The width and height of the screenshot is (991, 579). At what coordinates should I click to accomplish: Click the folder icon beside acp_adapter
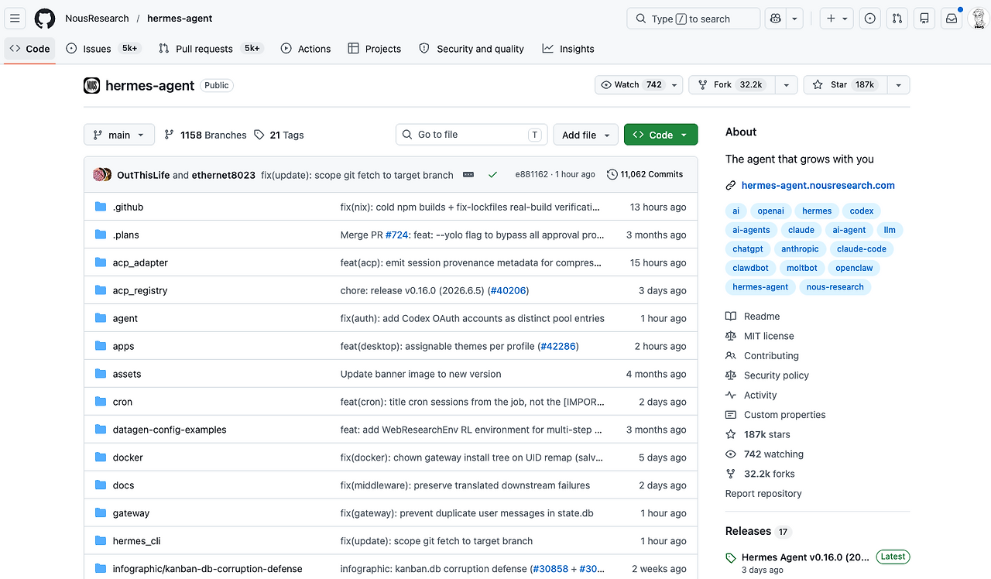pos(101,262)
